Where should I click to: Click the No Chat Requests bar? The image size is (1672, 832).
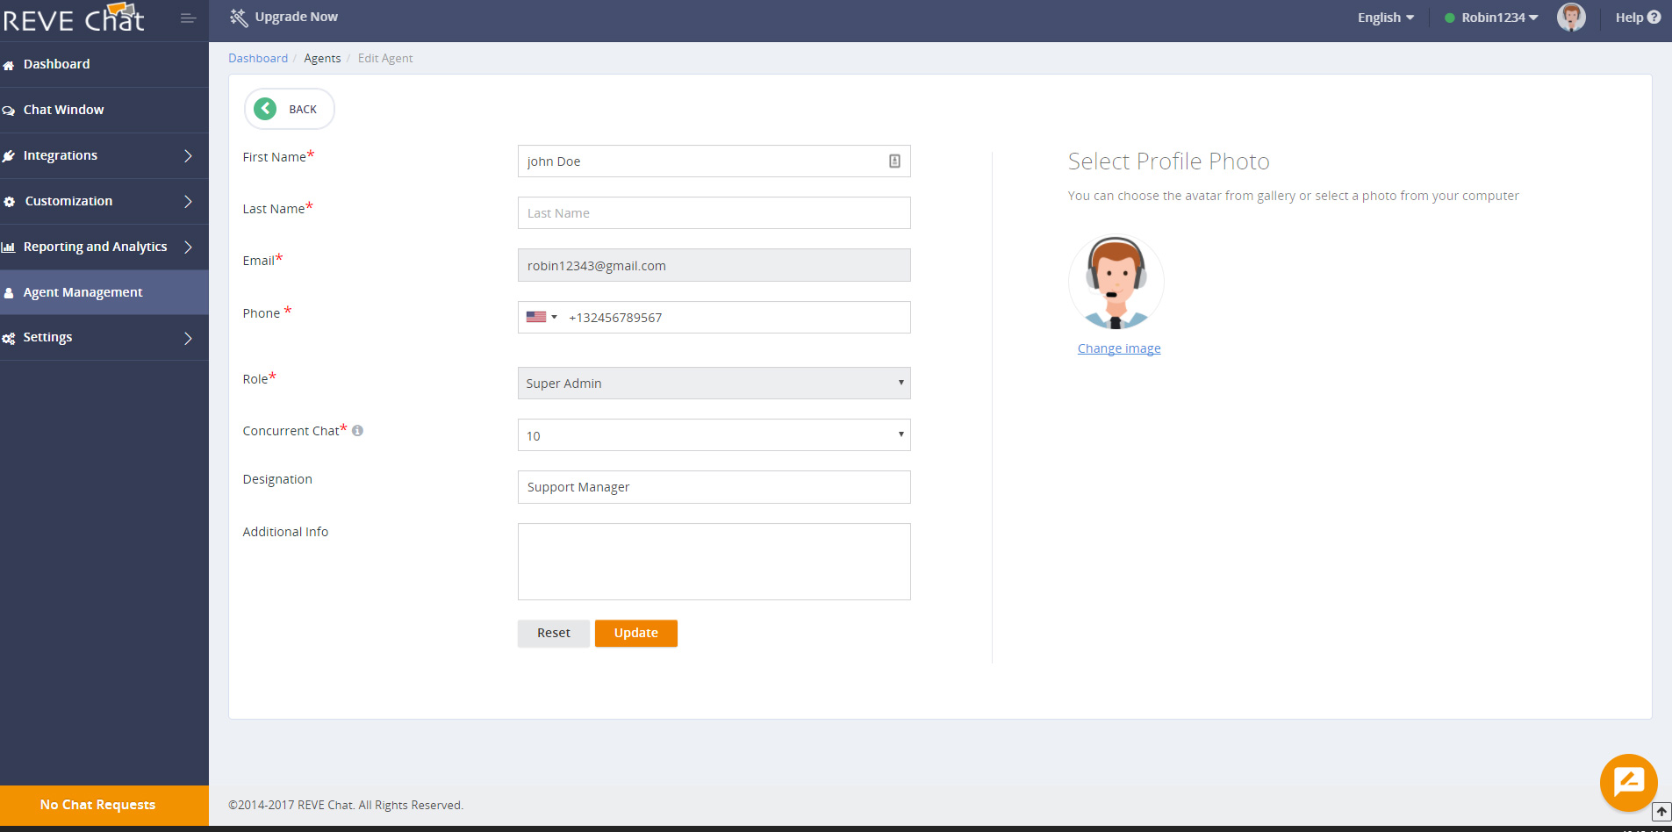click(x=104, y=805)
